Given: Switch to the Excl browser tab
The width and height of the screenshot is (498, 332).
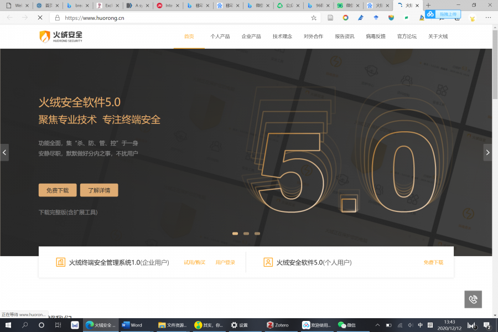Looking at the screenshot, I should (108, 6).
